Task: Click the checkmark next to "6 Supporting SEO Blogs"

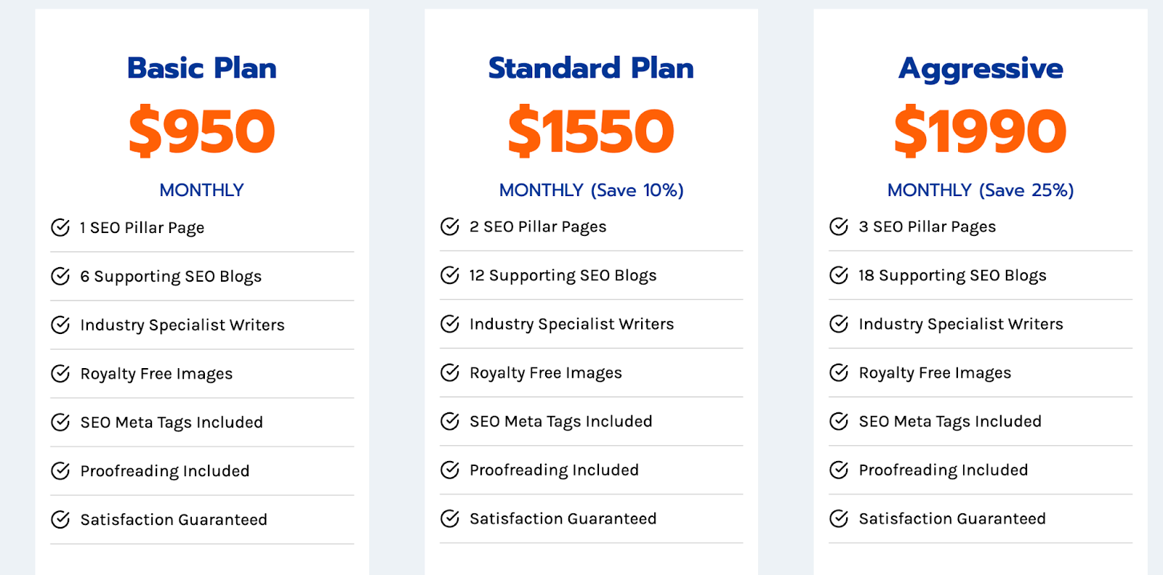Action: pyautogui.click(x=60, y=276)
